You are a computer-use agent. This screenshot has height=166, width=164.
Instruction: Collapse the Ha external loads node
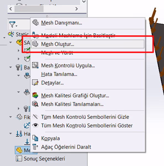[10, 134]
